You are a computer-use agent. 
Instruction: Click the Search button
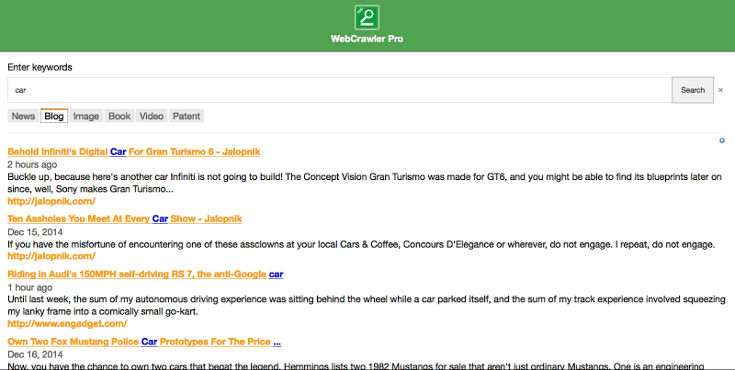pyautogui.click(x=693, y=90)
